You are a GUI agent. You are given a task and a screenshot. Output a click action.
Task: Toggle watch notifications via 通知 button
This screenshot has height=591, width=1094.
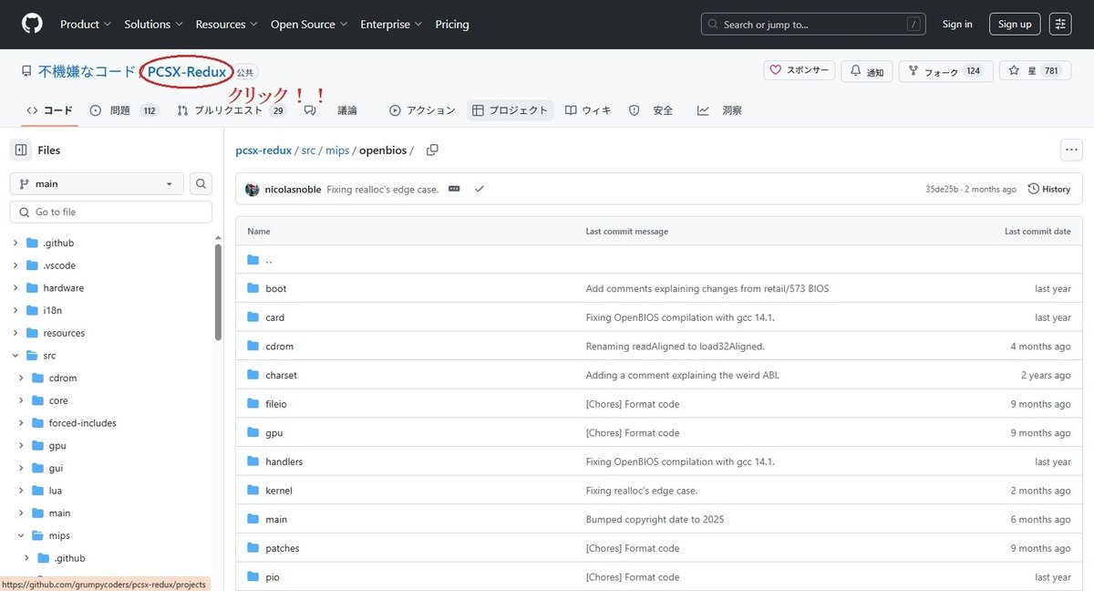pyautogui.click(x=866, y=69)
